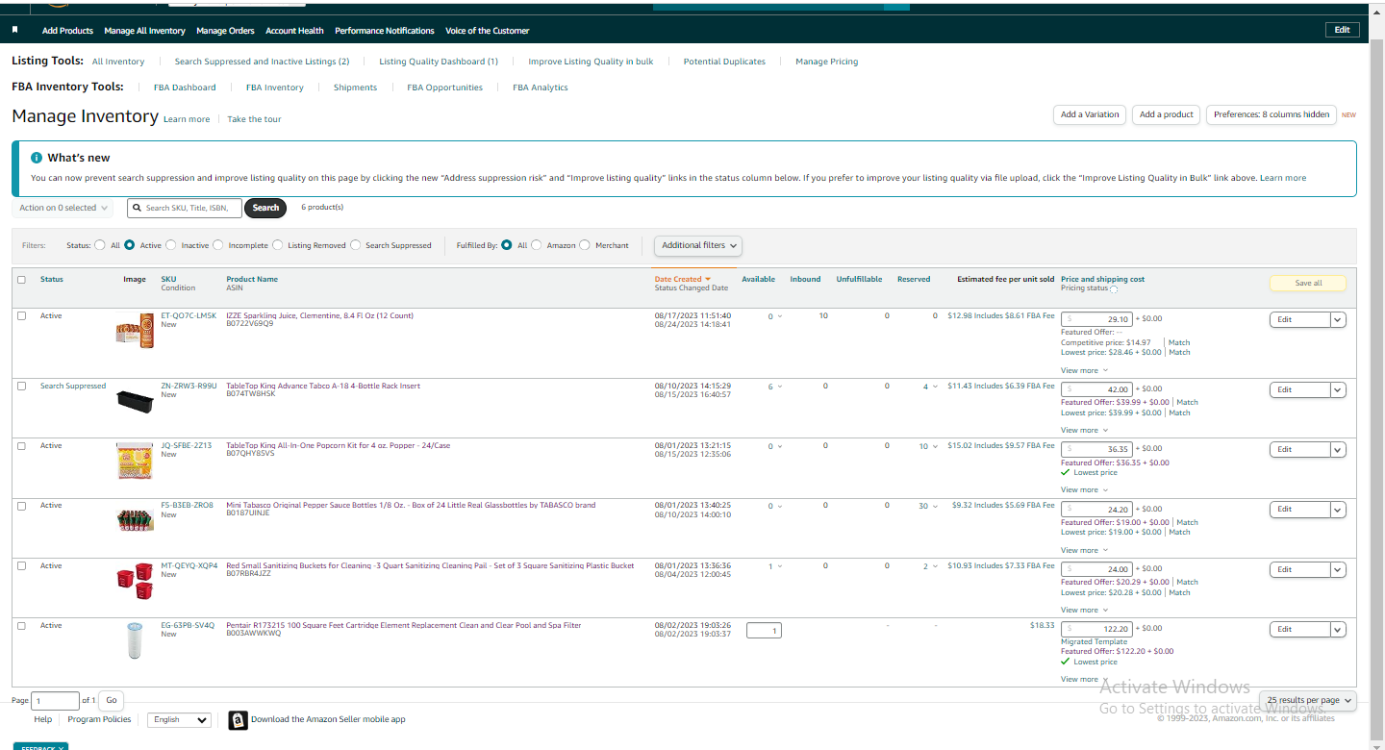Click the Search SKU, Title, ISBN field
Viewport: 1385px width, 750px height.
184,208
